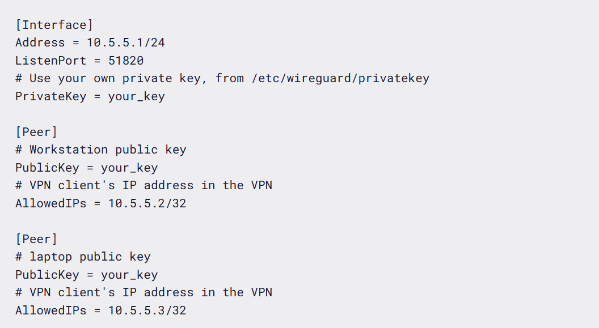The width and height of the screenshot is (599, 328).
Task: Click the first [Peer] section header
Action: [36, 132]
